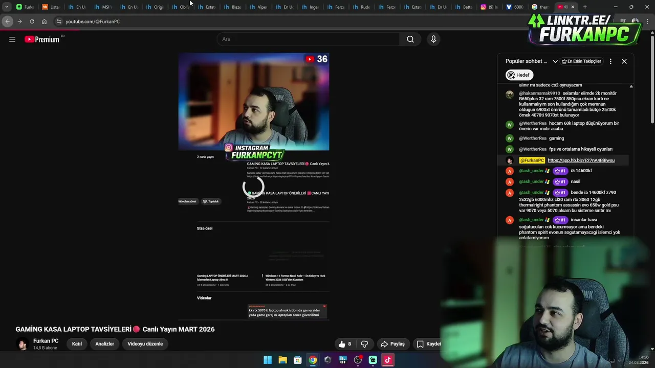Close the live chat panel
The height and width of the screenshot is (368, 655).
pos(624,61)
